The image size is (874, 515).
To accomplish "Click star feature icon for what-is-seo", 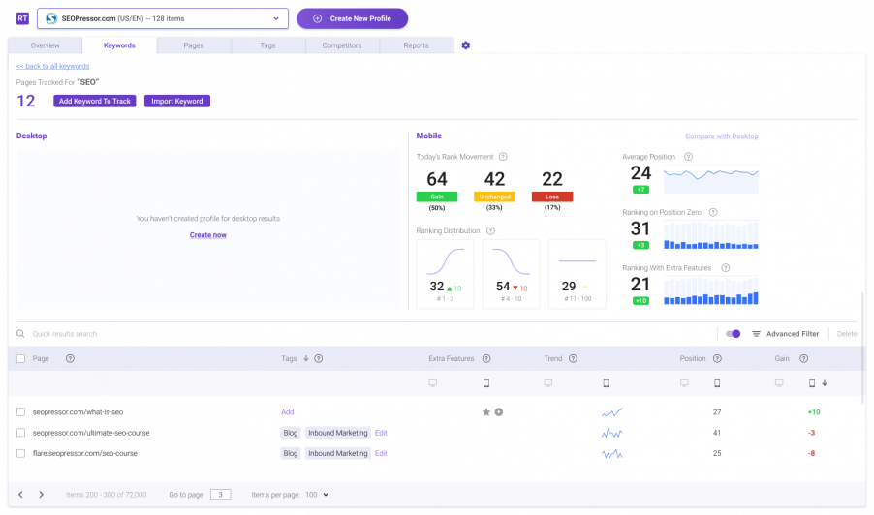I will point(486,412).
